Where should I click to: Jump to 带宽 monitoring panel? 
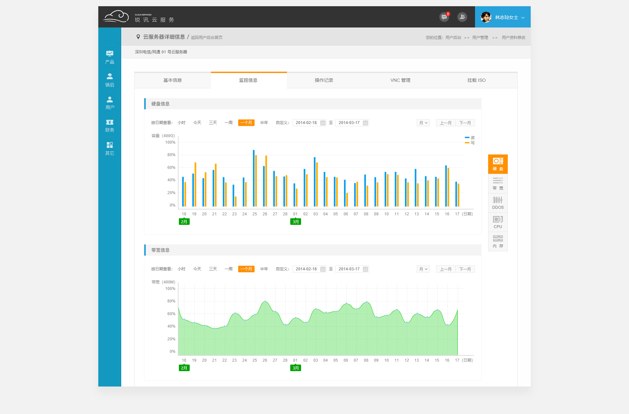(498, 184)
